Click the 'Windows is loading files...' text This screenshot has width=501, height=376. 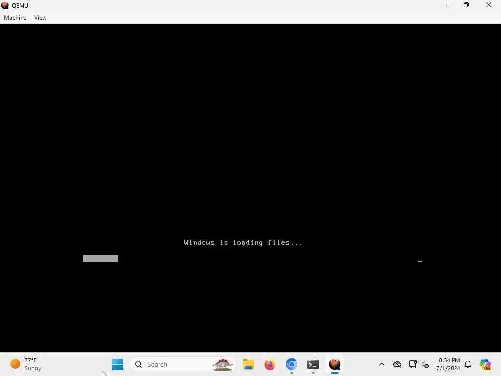click(x=243, y=243)
